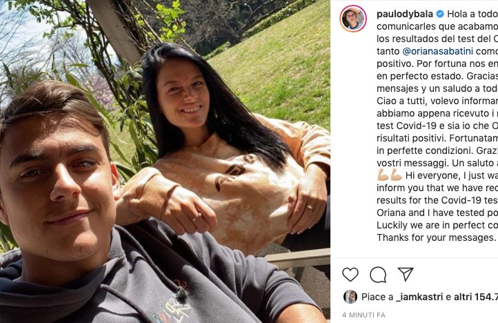The width and height of the screenshot is (498, 323).
Task: Open the _iamkastri profile from the likes line
Action: pyautogui.click(x=419, y=297)
